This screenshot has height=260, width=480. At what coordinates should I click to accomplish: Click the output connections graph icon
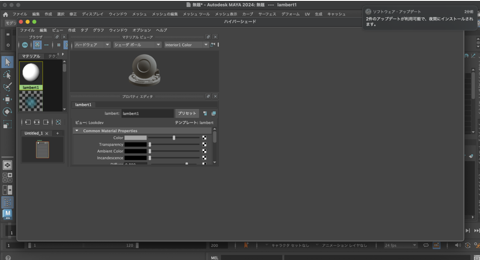(46, 122)
